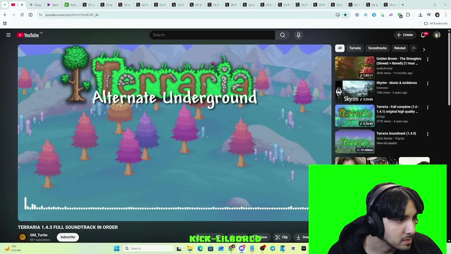Toggle the browser side panel icon
This screenshot has height=254, width=451.
click(x=31, y=15)
